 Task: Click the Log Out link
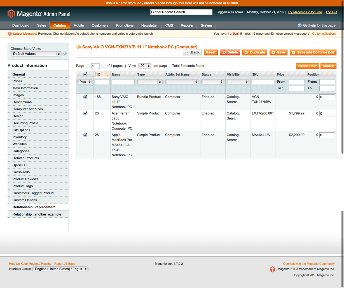coord(331,12)
